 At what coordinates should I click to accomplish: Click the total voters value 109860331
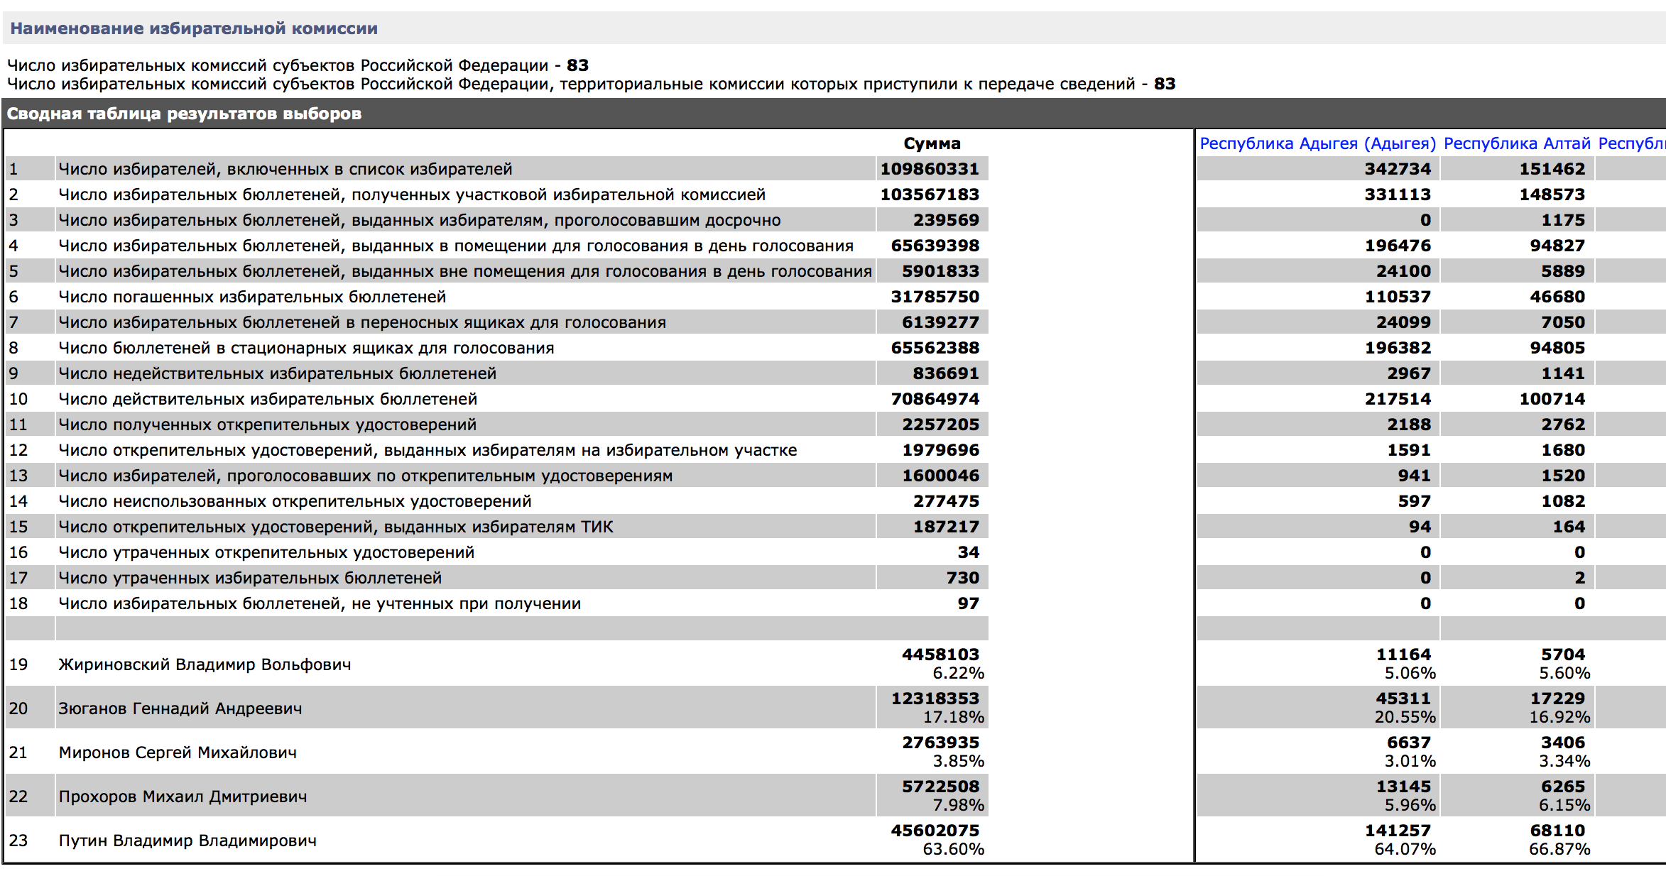click(x=930, y=169)
